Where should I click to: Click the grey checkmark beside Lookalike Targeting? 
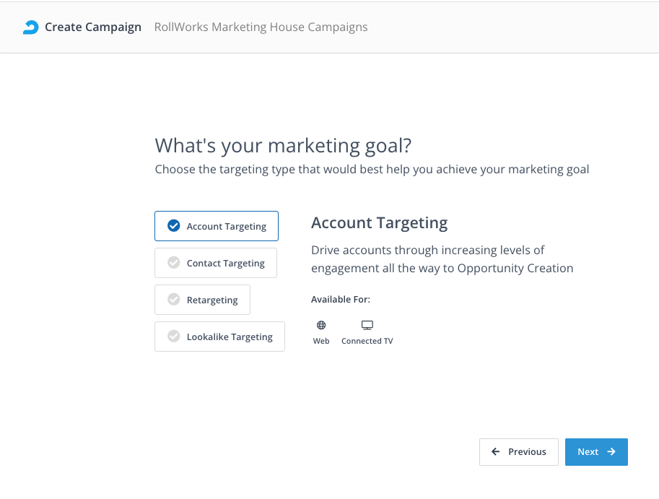[173, 337]
